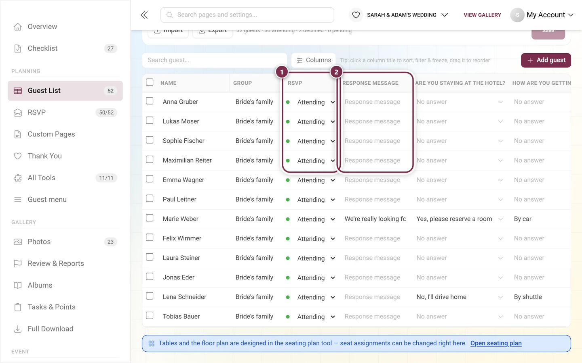Go to Overview in the sidebar
This screenshot has width=582, height=363.
[65, 27]
